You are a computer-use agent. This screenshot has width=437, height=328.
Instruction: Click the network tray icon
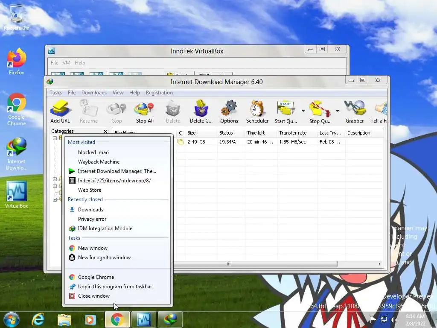[384, 319]
